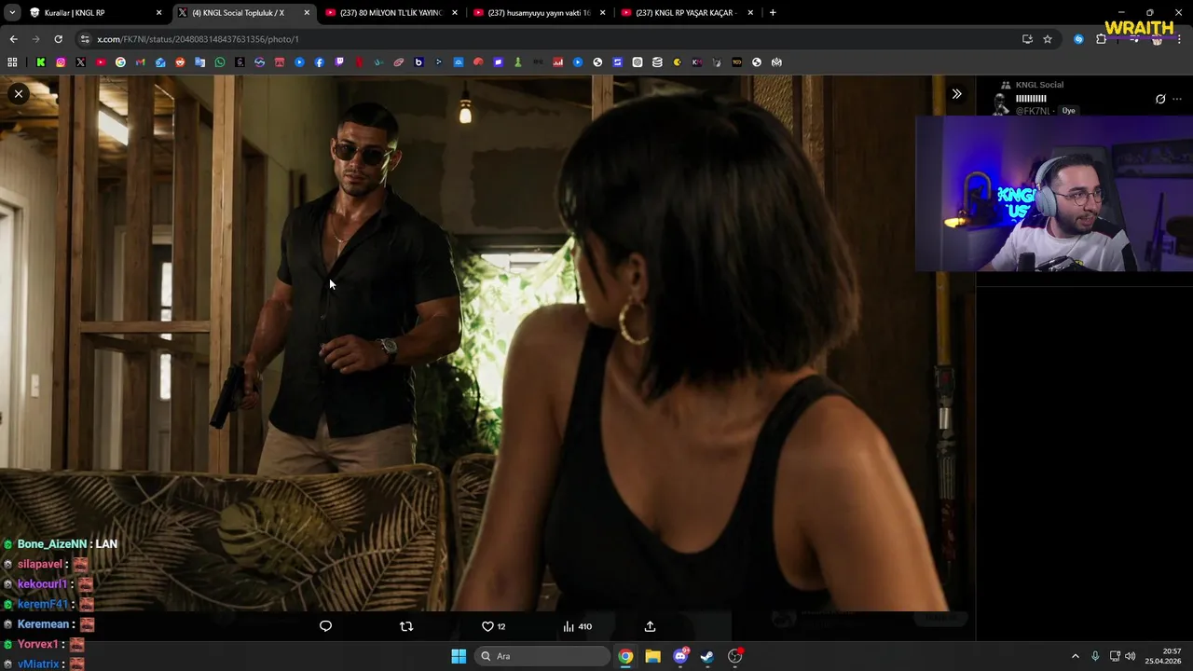Install app icon in the address bar
Screen dimensions: 1193x671
tap(1027, 39)
